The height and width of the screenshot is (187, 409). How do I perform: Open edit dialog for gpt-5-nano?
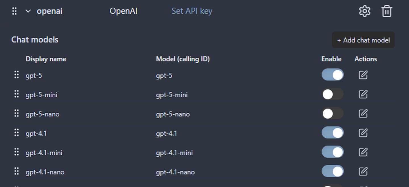coord(363,114)
